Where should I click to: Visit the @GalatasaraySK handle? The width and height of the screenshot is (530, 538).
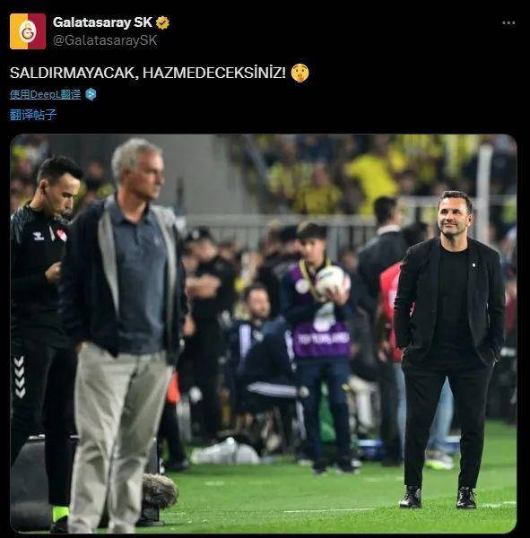coord(105,40)
